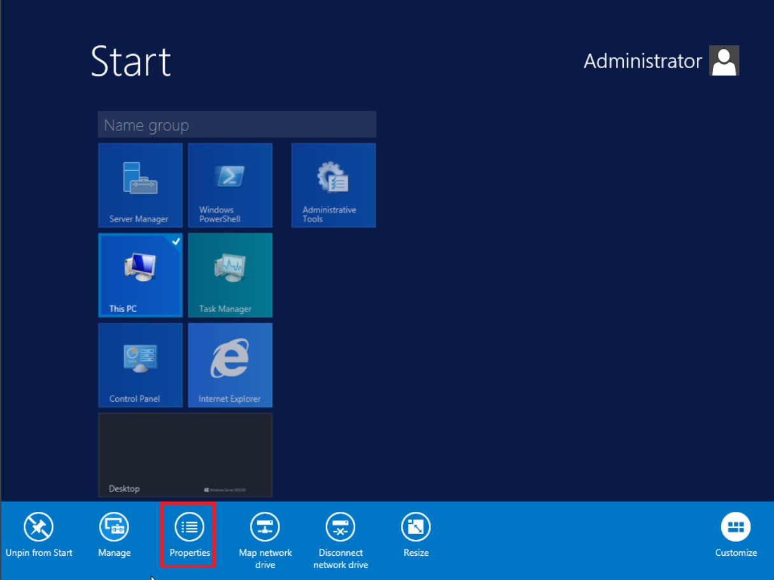The height and width of the screenshot is (580, 774).
Task: Open Properties from the app bar
Action: (x=189, y=527)
